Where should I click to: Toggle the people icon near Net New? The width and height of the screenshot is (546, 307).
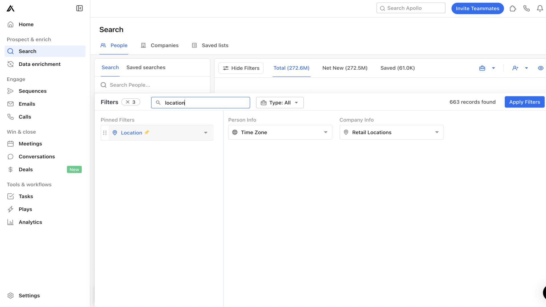[515, 68]
